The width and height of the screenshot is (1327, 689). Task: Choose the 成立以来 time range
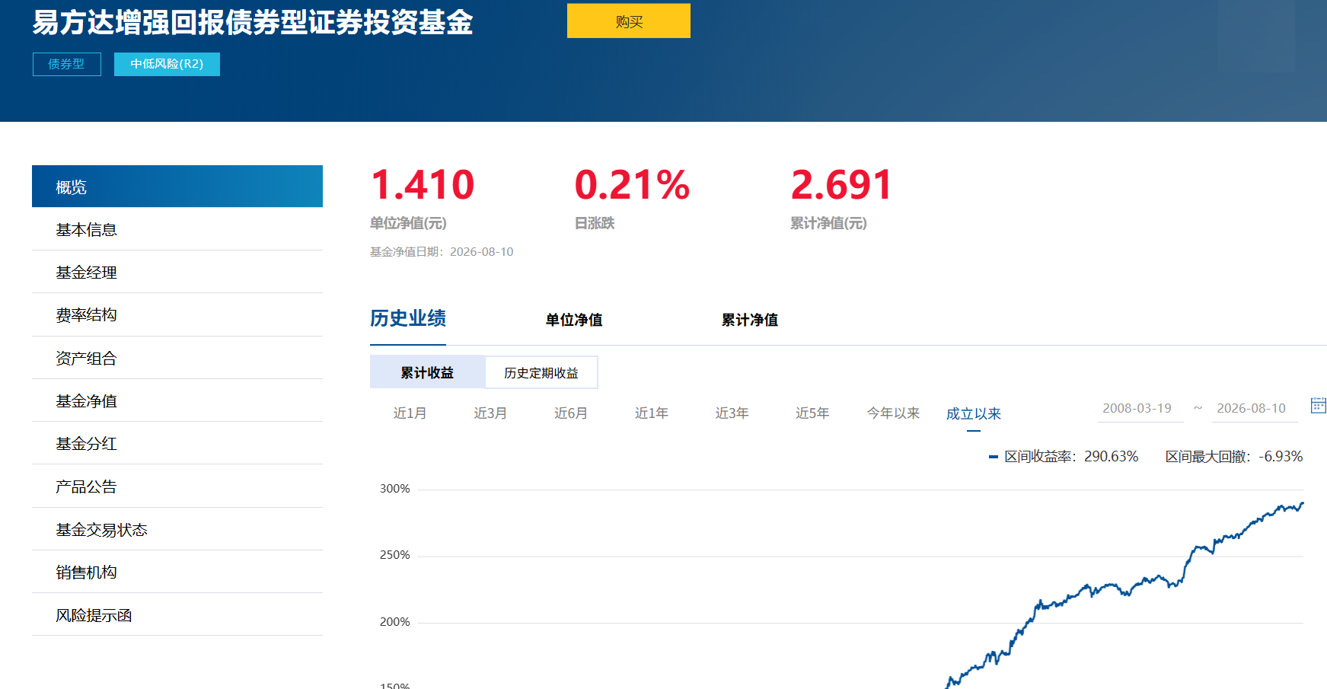point(974,413)
